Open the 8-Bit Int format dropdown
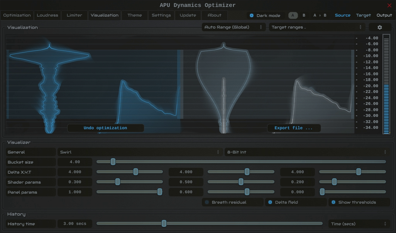This screenshot has height=233, width=396. [x=307, y=152]
